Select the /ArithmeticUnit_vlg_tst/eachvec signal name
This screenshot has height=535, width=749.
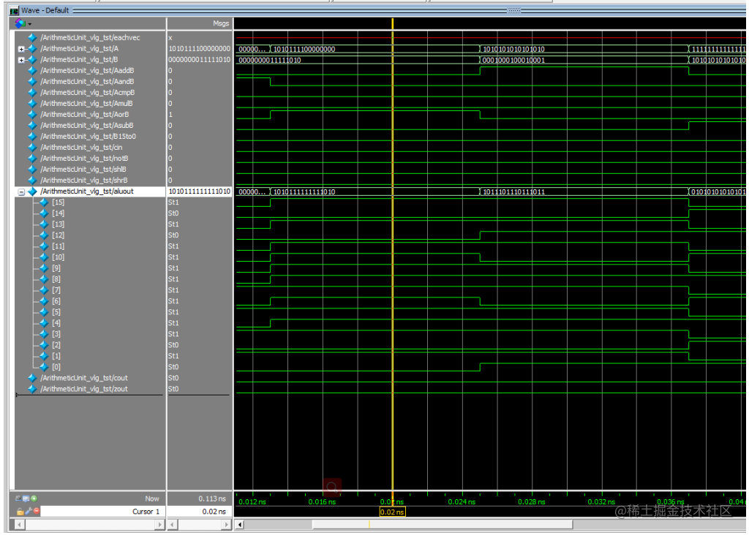click(90, 37)
